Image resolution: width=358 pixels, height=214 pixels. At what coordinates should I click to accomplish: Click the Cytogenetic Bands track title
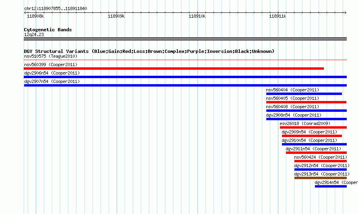tap(48, 30)
